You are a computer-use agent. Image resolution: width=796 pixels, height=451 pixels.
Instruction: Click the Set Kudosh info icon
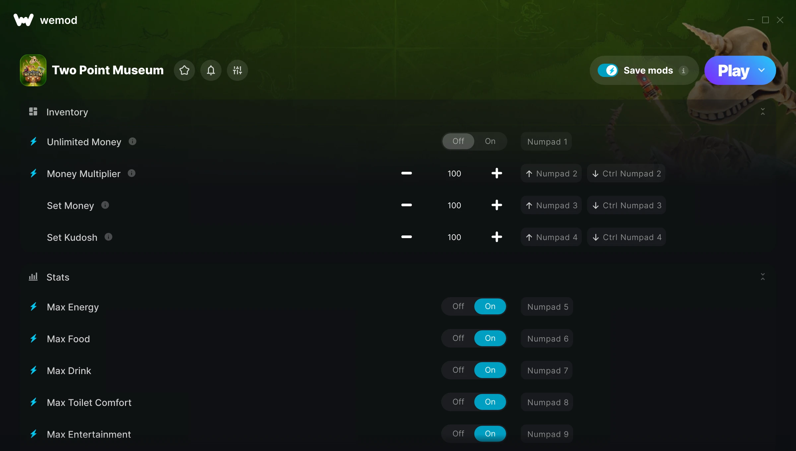pyautogui.click(x=108, y=237)
